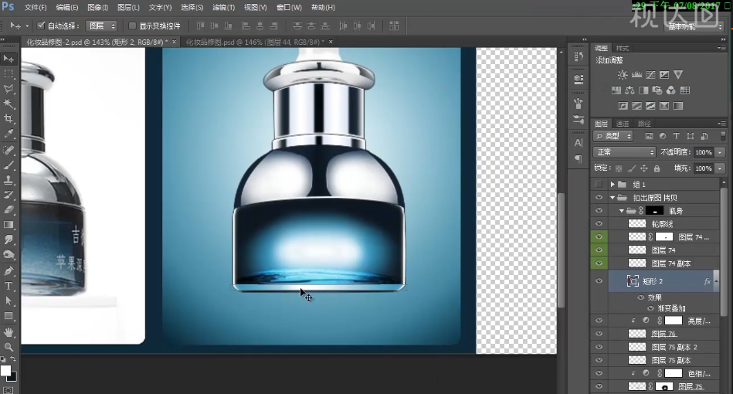Add a Channel Mixer adjustment

point(671,90)
